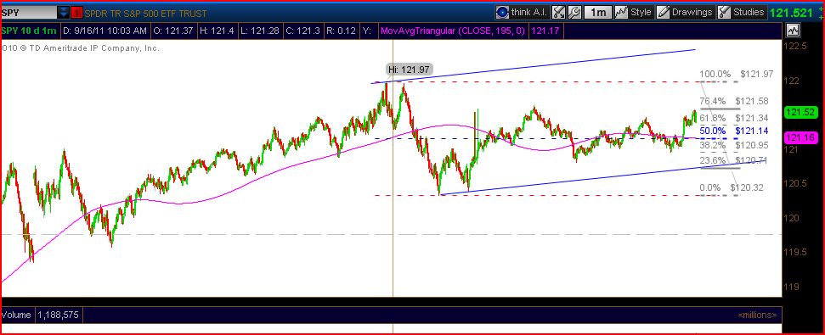The image size is (825, 335).
Task: Click the SPY 10 d 1m chart label
Action: point(30,31)
